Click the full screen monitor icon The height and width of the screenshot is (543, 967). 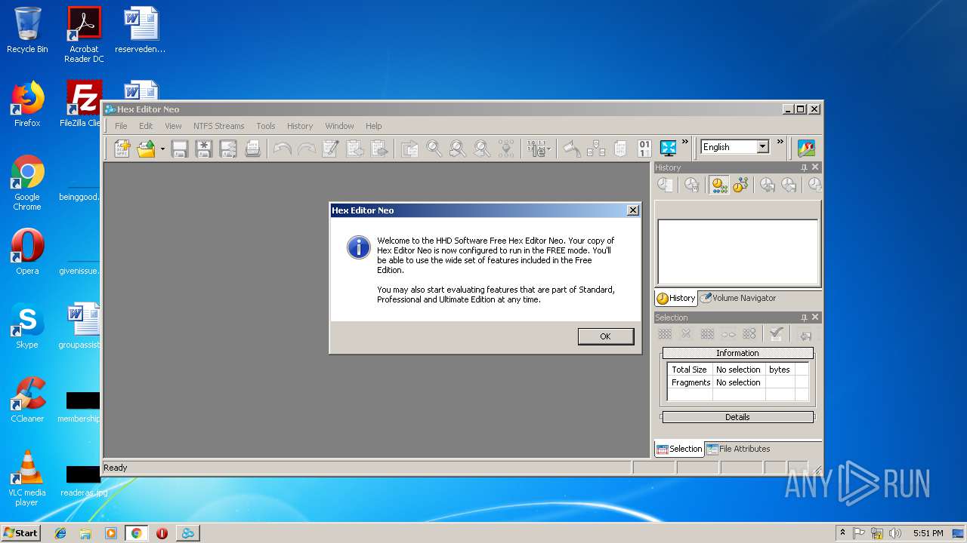668,149
